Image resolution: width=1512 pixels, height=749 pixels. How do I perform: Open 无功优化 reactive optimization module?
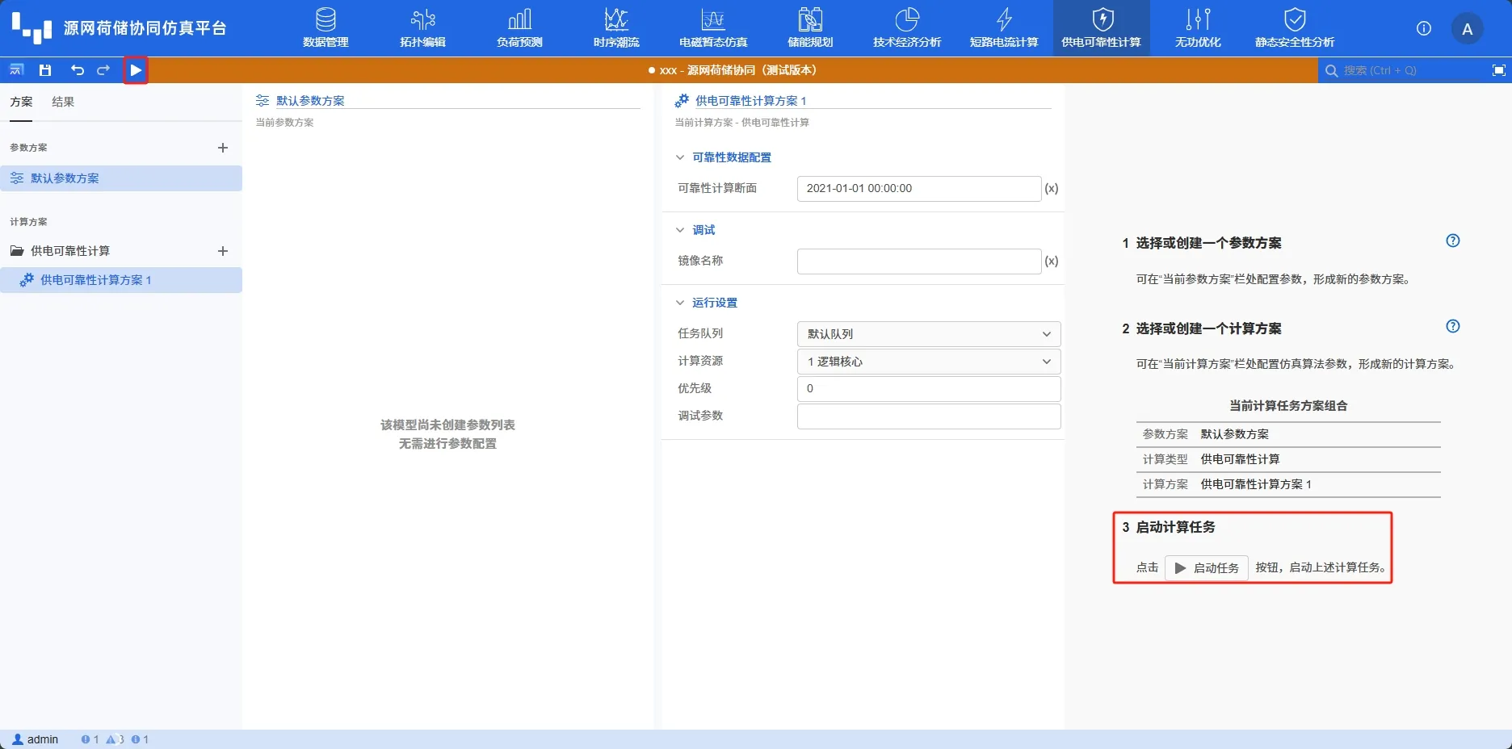[x=1198, y=28]
